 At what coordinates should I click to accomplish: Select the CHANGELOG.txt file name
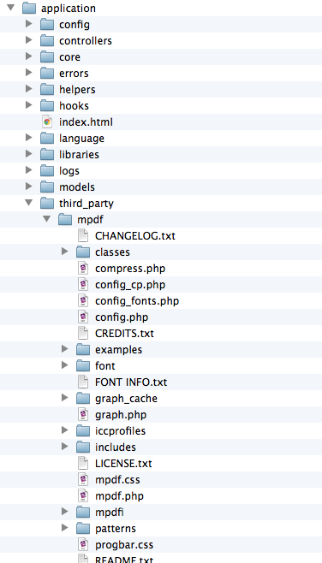[135, 236]
